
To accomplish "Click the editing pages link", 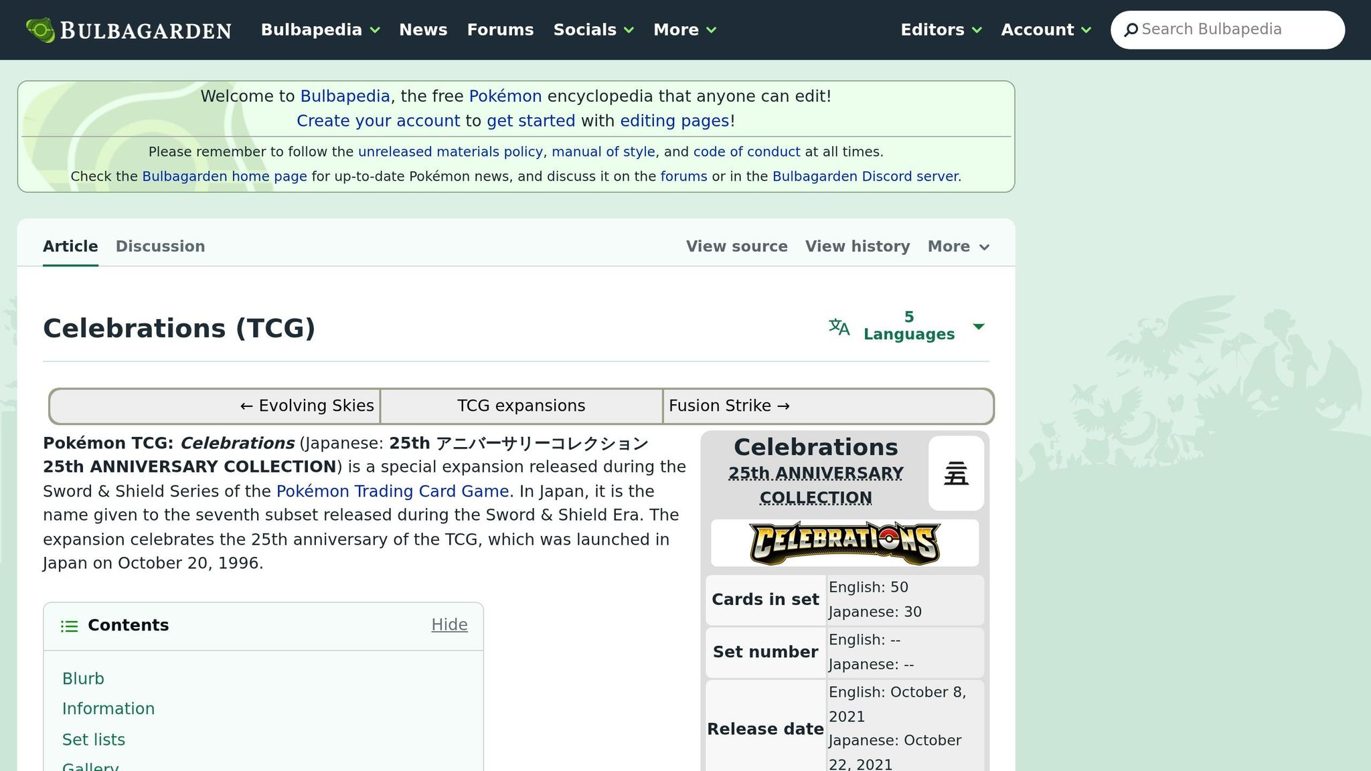I will [x=675, y=121].
